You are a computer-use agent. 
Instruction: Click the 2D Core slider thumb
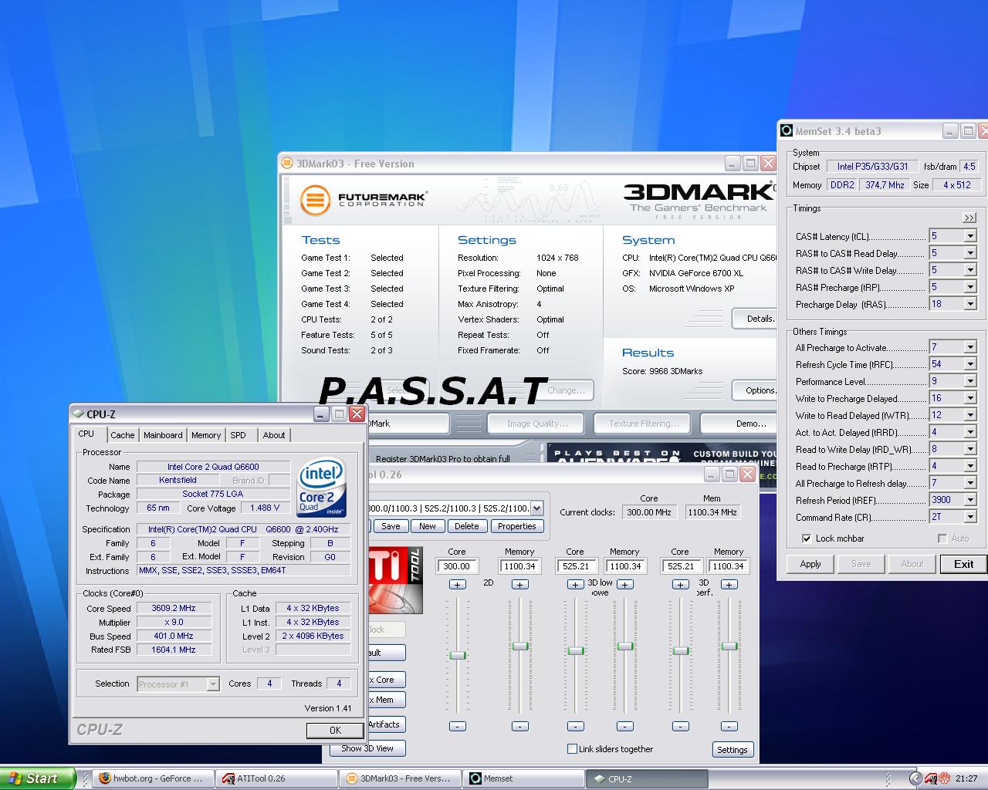(x=457, y=655)
